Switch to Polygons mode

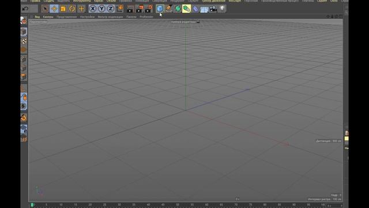(x=24, y=77)
